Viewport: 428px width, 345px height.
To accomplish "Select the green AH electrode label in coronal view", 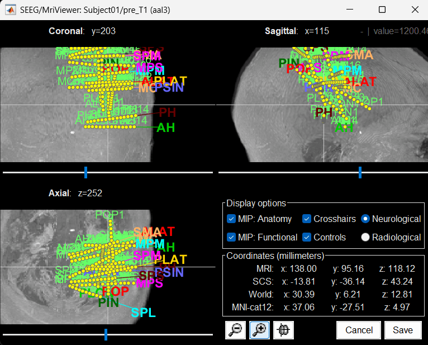I will coord(165,127).
